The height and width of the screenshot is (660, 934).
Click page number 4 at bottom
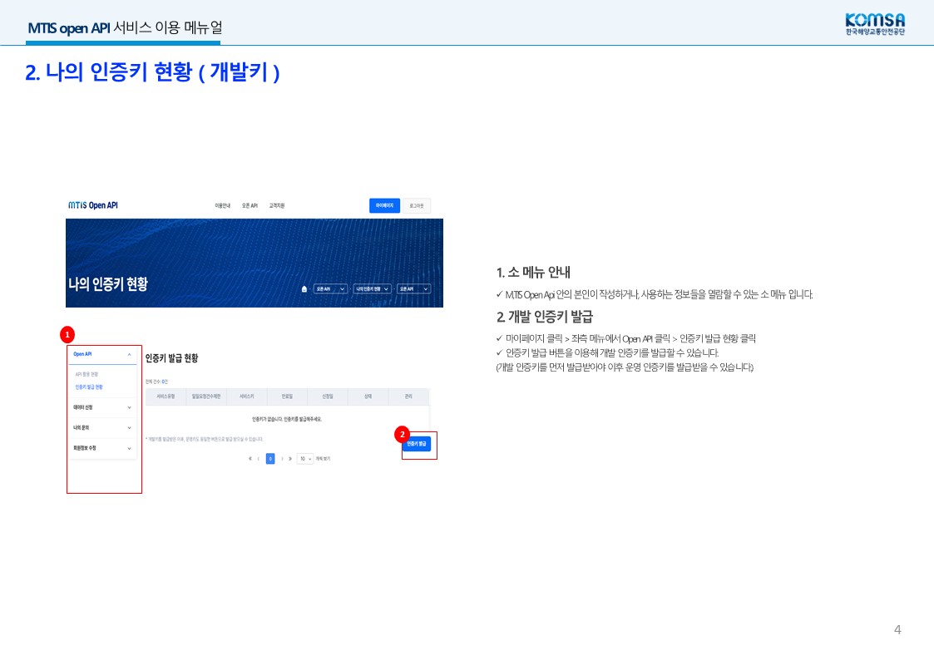click(897, 629)
